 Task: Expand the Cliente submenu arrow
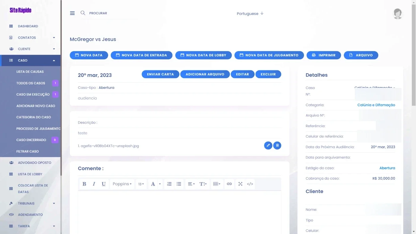(54, 49)
